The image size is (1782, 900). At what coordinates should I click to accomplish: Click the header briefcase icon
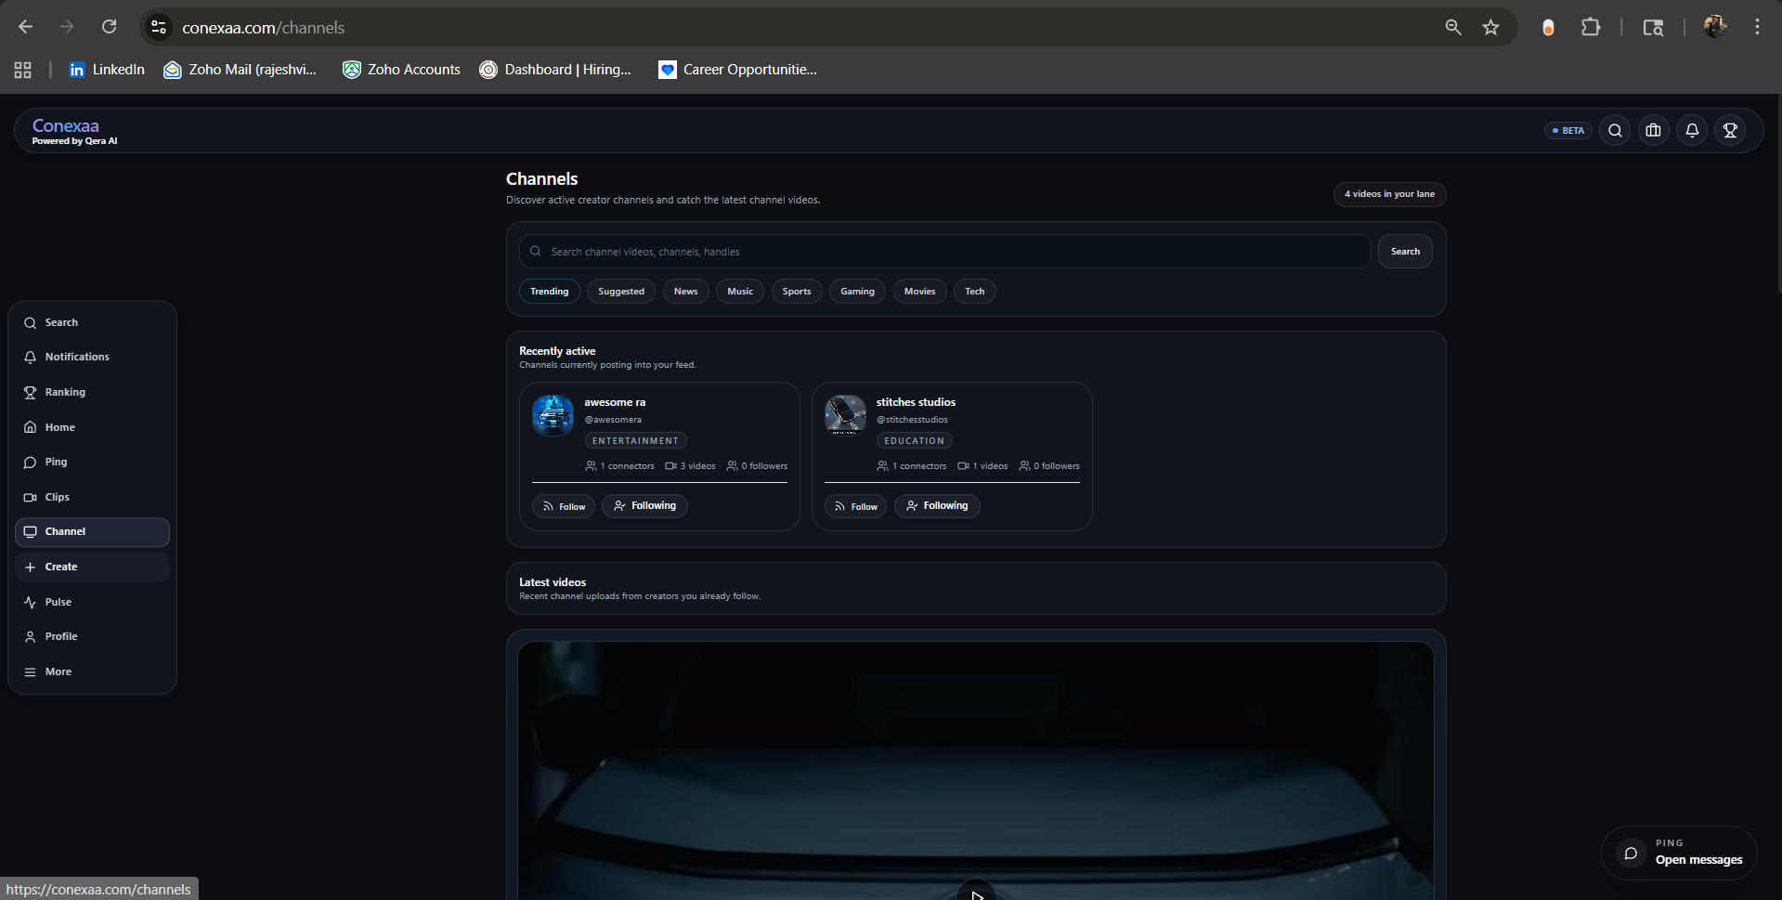tap(1654, 131)
